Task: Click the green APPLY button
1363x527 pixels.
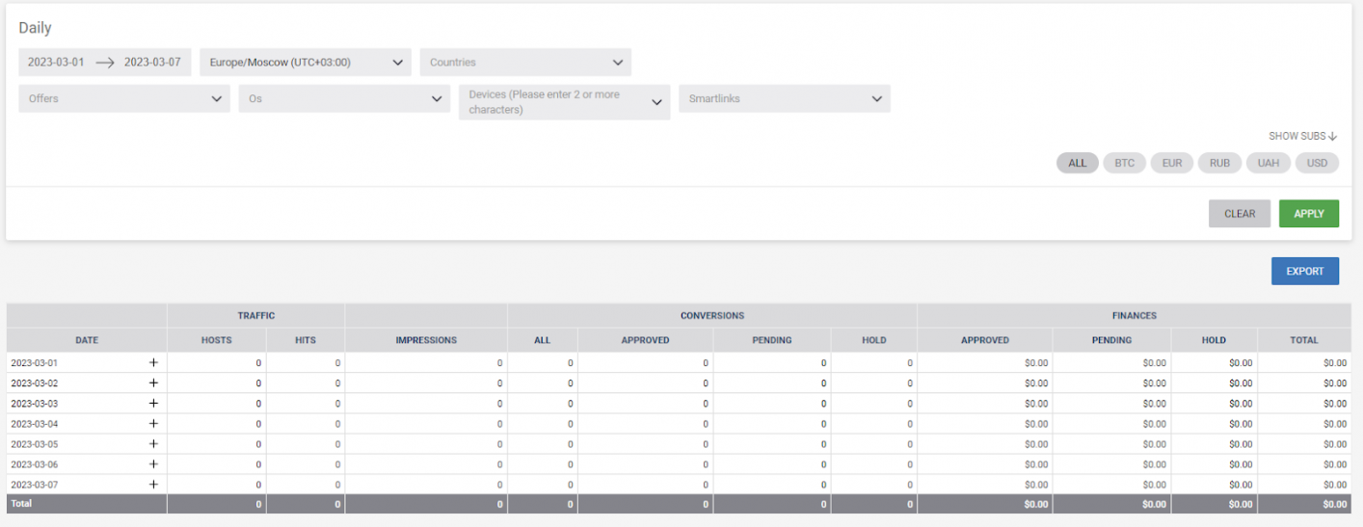Action: pyautogui.click(x=1309, y=214)
